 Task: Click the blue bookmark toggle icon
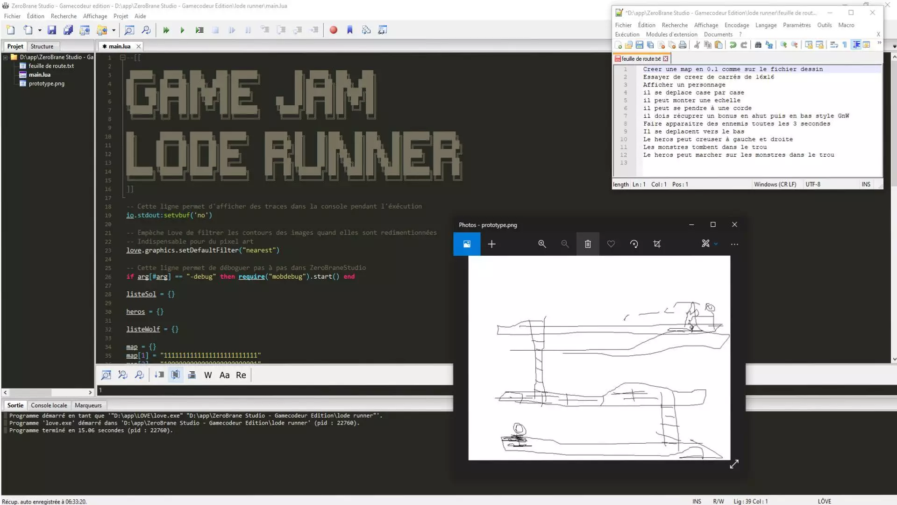(x=349, y=30)
